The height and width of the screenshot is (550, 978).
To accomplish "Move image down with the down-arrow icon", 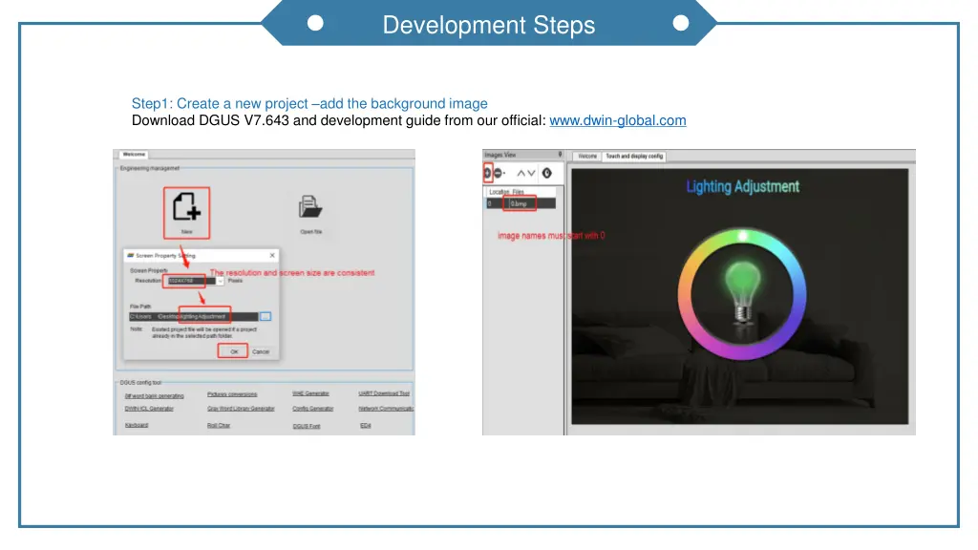I will click(x=531, y=172).
